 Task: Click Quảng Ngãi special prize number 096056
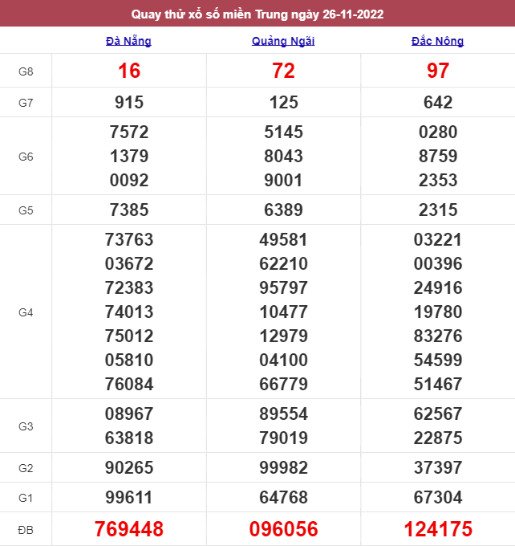[284, 529]
